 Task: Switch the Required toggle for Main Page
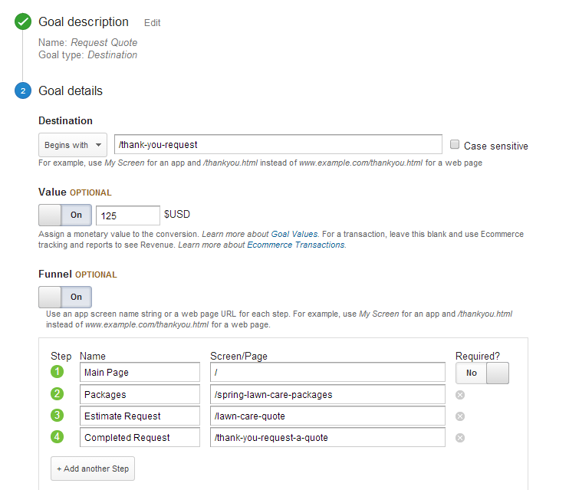click(x=482, y=373)
